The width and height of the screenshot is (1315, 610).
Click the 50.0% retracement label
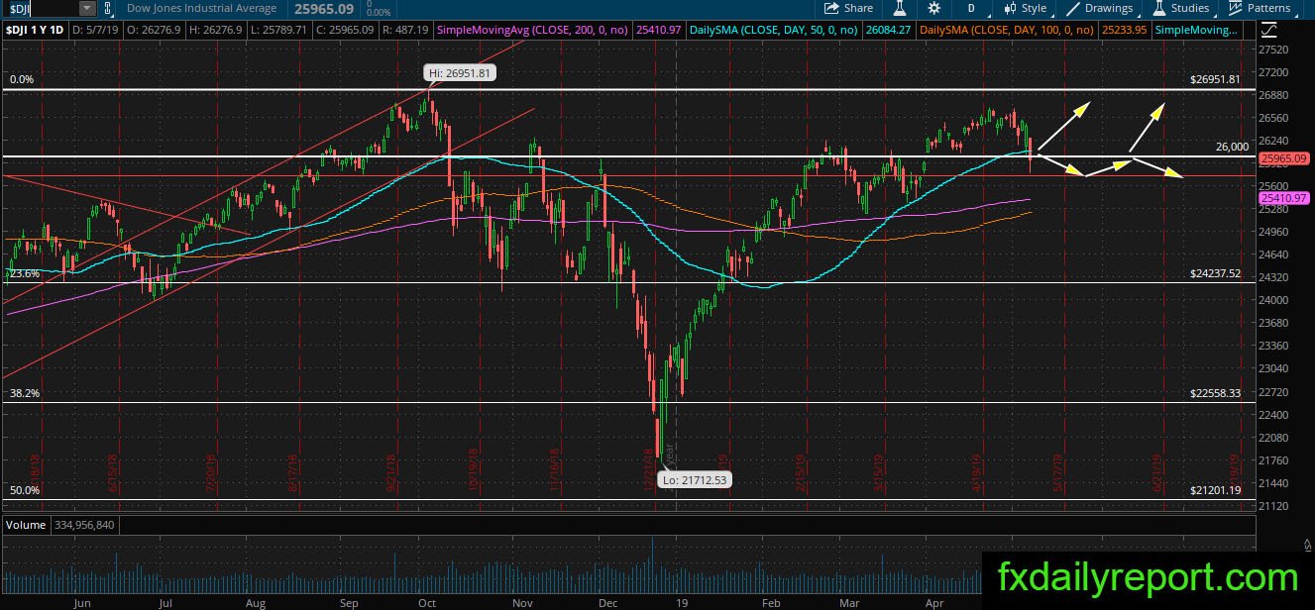coord(25,490)
